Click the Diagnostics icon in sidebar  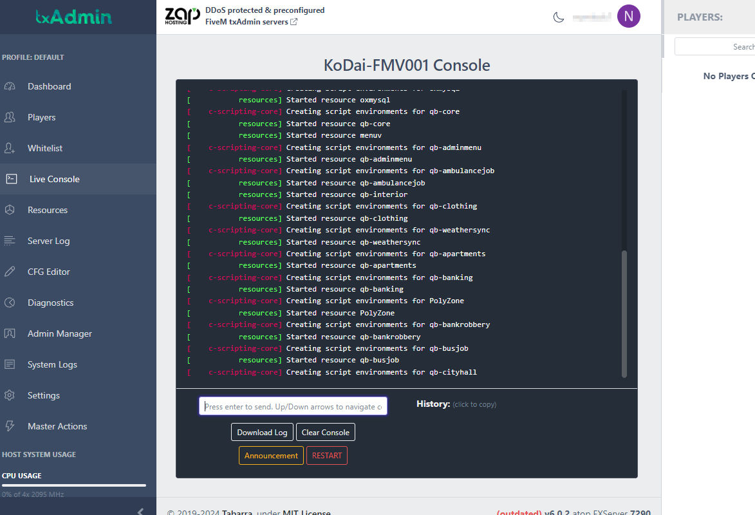click(10, 303)
